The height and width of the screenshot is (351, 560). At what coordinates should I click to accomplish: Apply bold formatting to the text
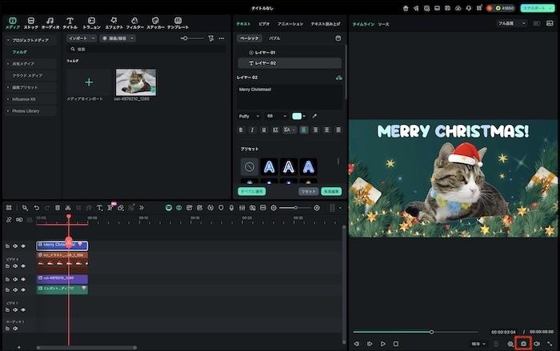241,130
